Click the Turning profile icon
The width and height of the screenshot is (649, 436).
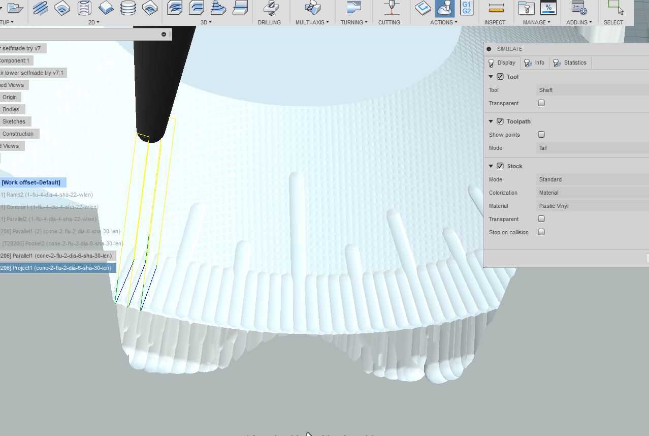pos(354,8)
